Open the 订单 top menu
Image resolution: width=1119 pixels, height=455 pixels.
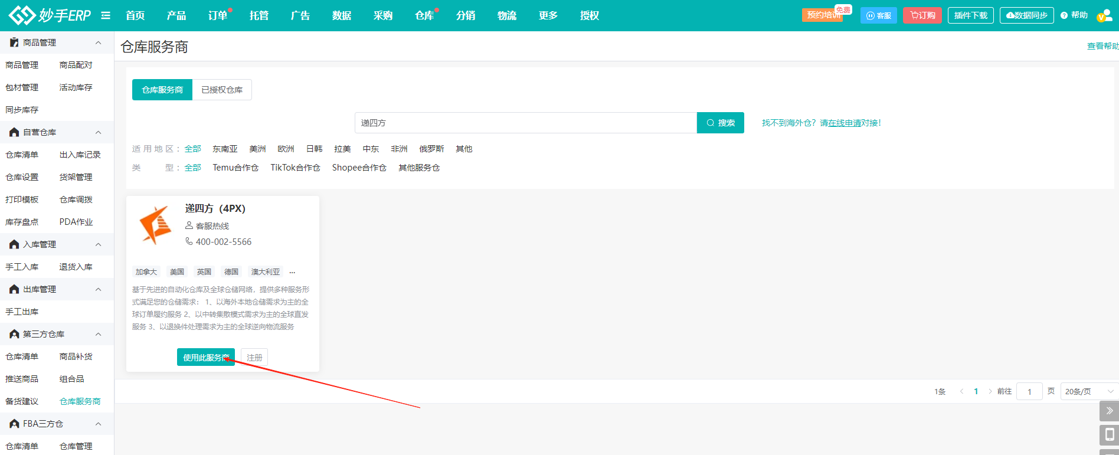(218, 15)
